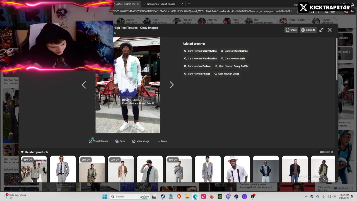Open View image option

pyautogui.click(x=141, y=141)
